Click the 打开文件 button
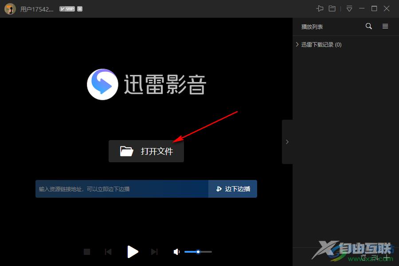The width and height of the screenshot is (399, 266). (146, 151)
